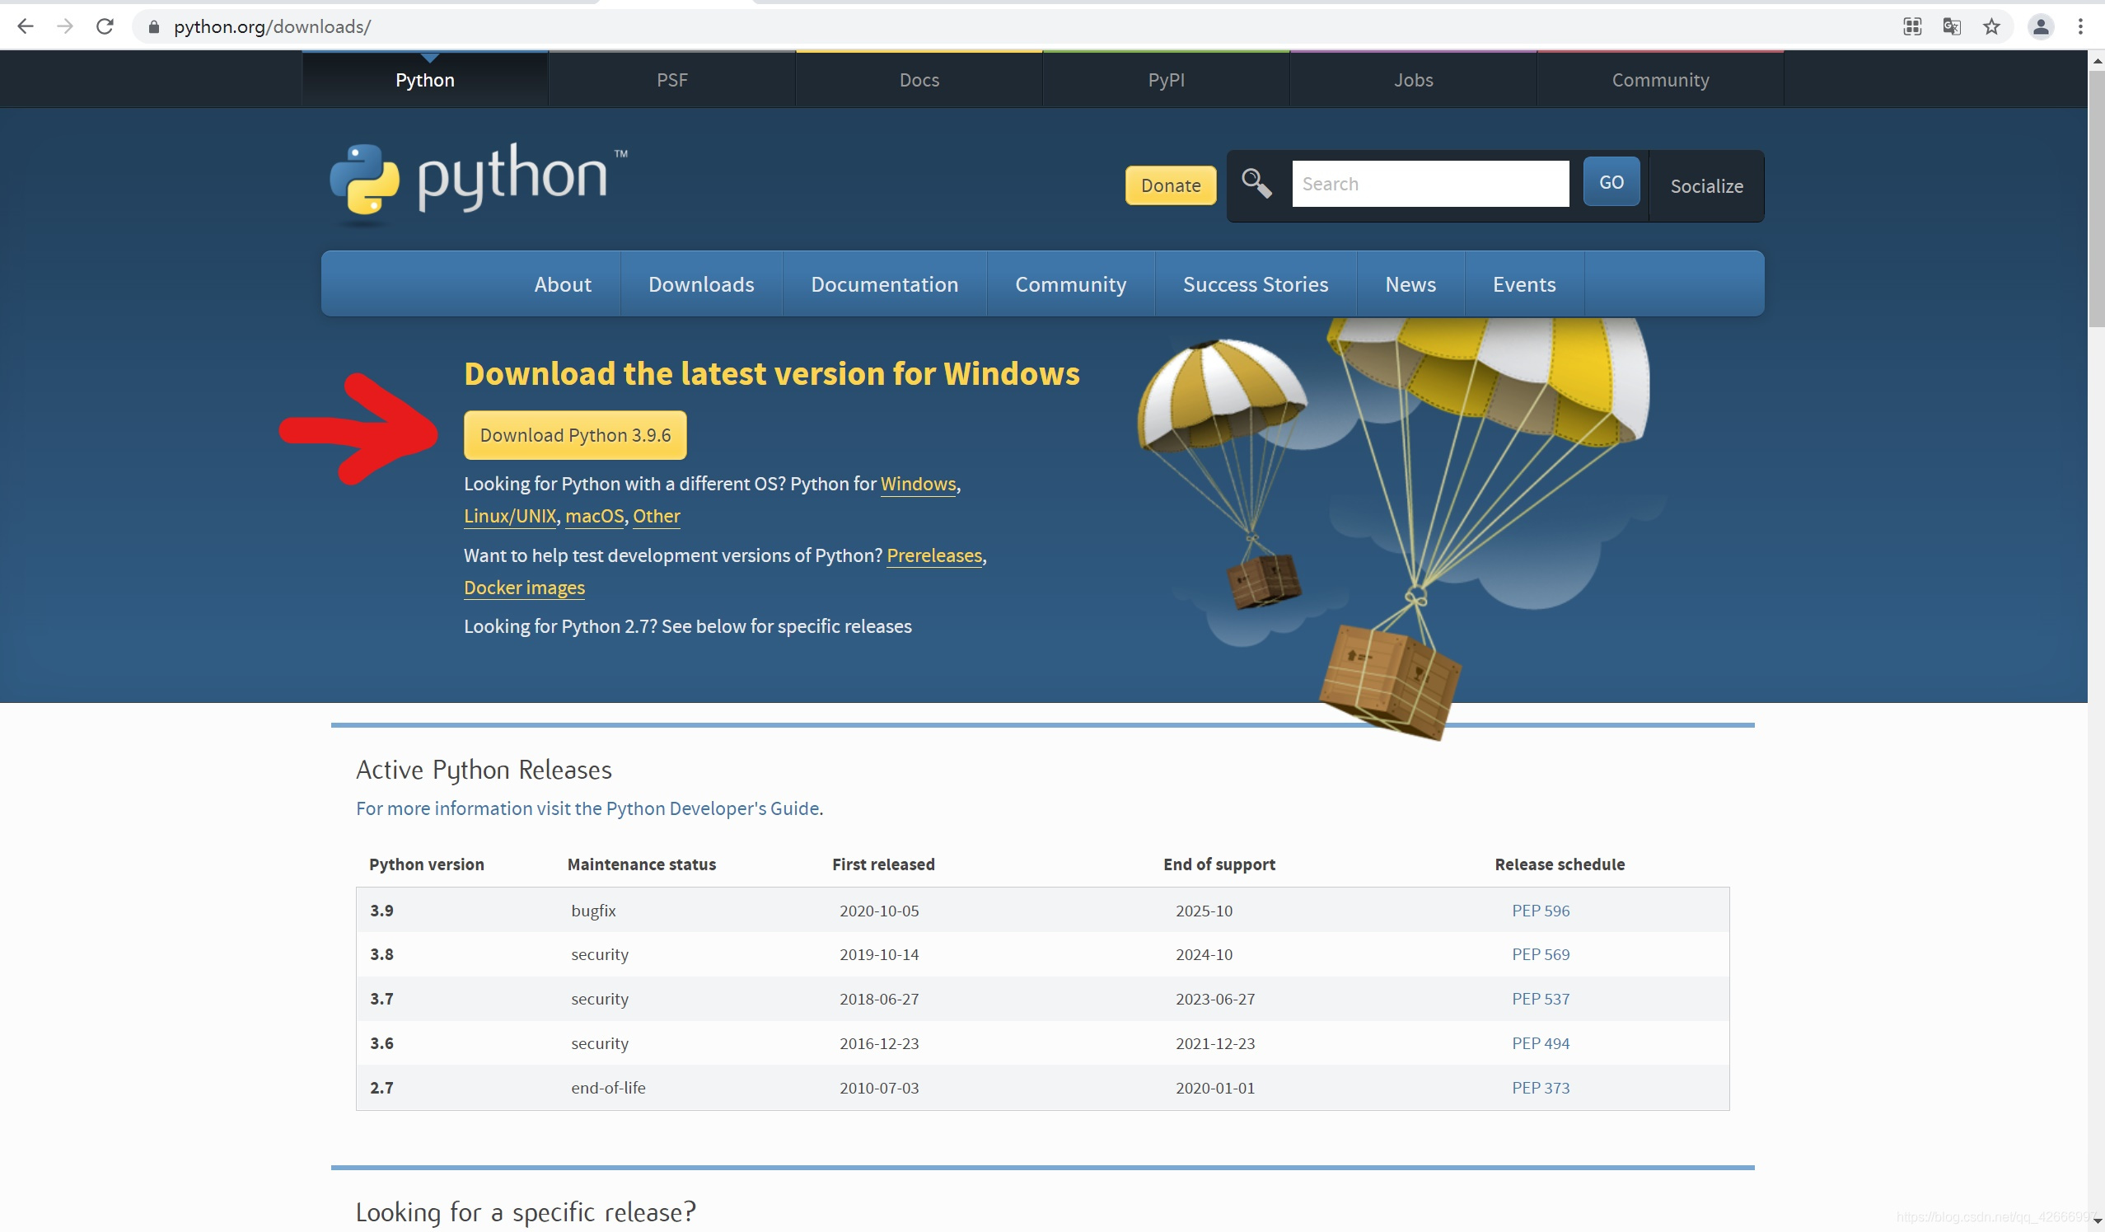2105x1232 pixels.
Task: Open the Documentation navigation menu
Action: pos(884,284)
